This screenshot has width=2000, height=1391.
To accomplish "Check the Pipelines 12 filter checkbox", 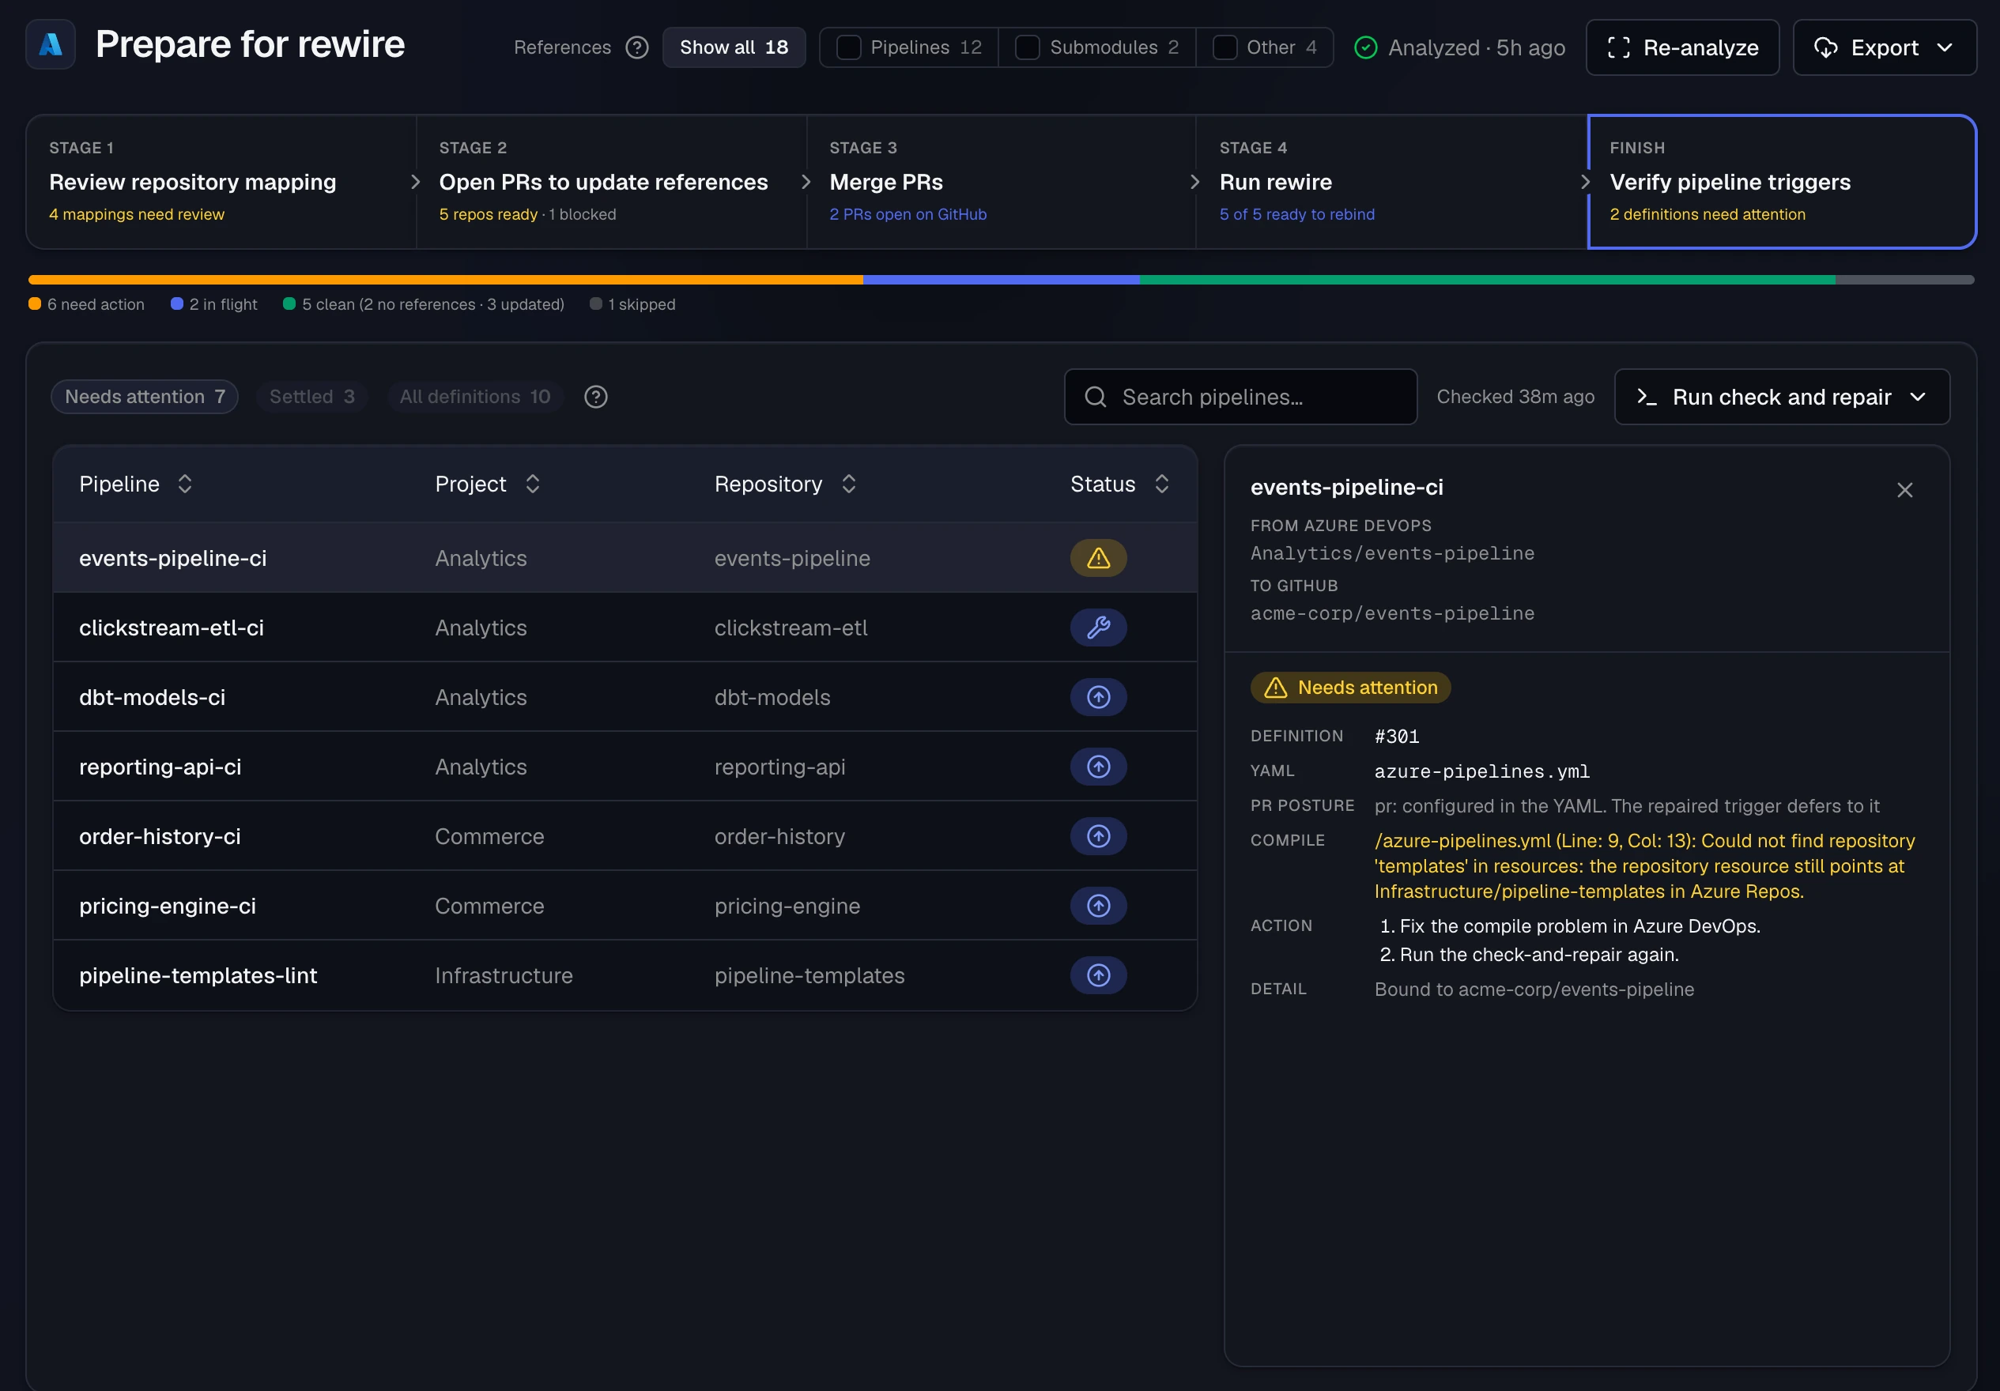I will point(848,47).
